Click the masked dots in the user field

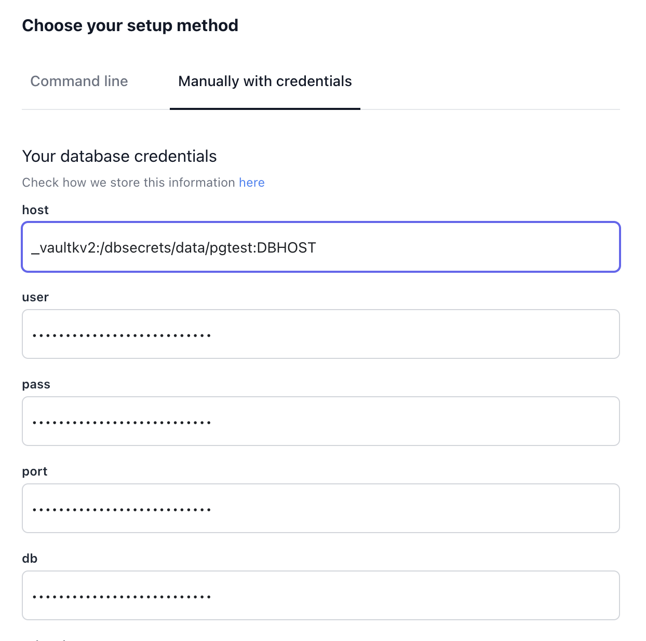122,336
